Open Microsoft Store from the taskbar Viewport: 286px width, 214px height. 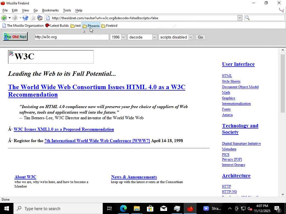pyautogui.click(x=150, y=208)
